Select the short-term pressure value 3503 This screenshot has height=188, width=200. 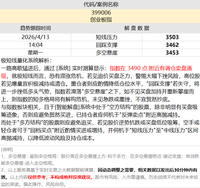[172, 37]
